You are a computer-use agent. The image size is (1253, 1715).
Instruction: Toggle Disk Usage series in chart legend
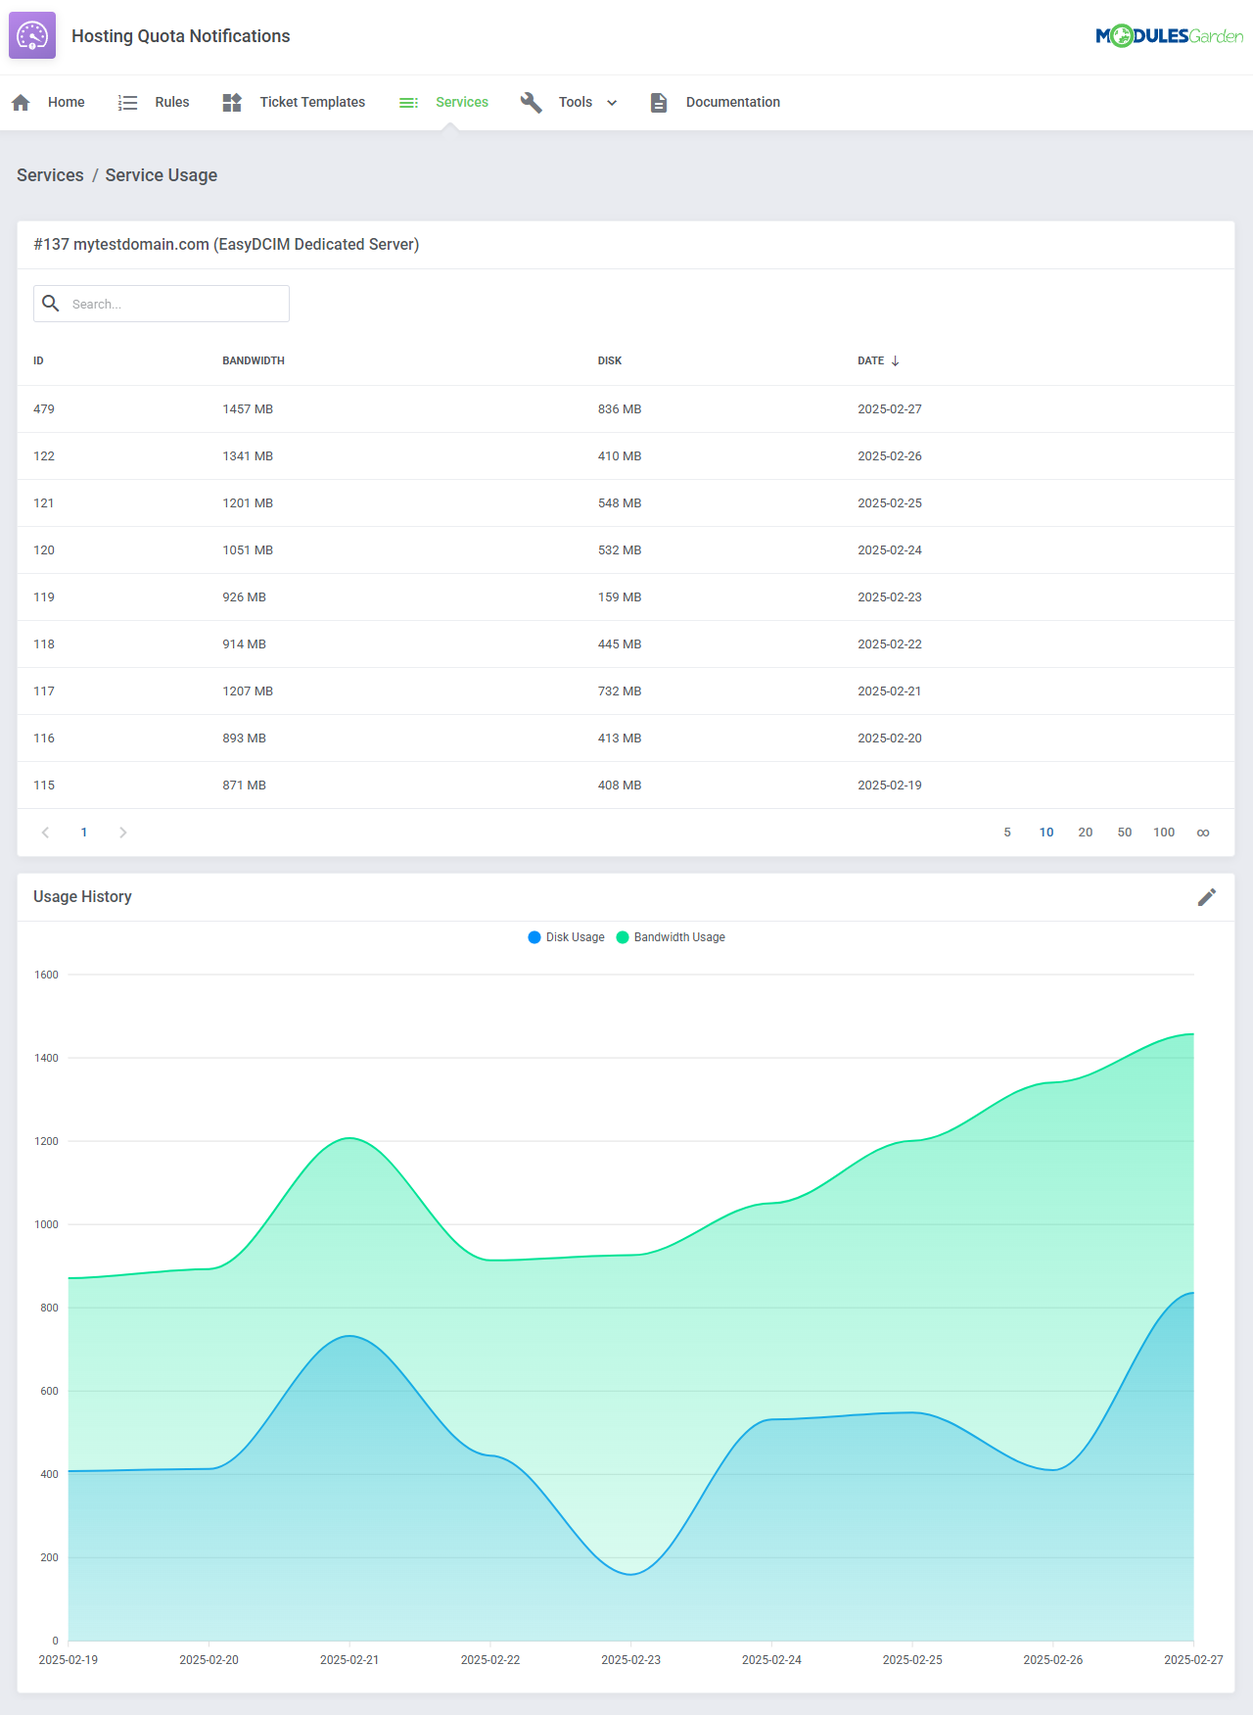(x=566, y=937)
